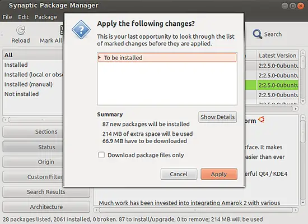Click the Reload toolbar icon
This screenshot has width=308, height=224.
[x=21, y=30]
